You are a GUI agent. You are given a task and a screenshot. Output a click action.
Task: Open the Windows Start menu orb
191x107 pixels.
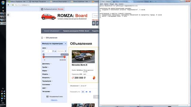point(3,3)
